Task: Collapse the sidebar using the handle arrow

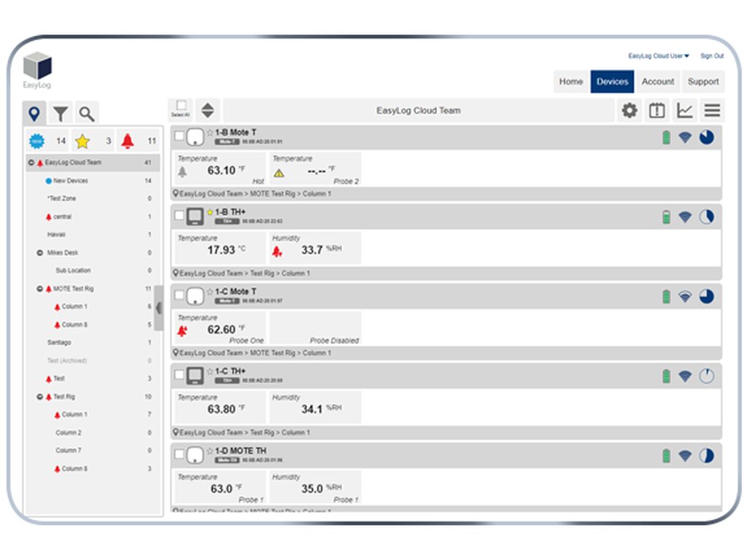Action: click(x=158, y=308)
